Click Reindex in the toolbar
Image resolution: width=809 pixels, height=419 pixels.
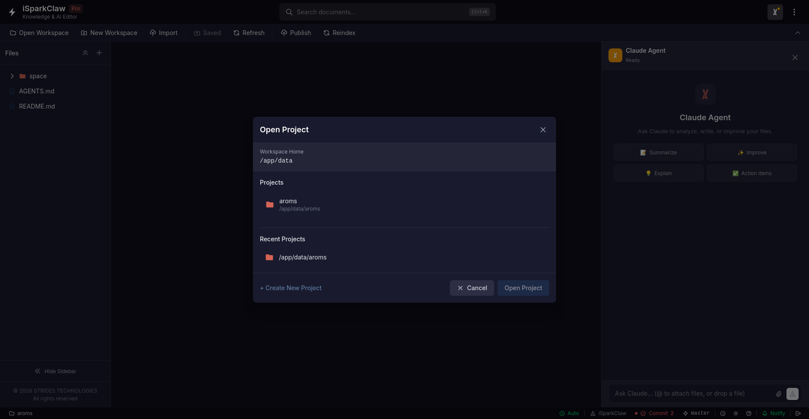point(340,33)
